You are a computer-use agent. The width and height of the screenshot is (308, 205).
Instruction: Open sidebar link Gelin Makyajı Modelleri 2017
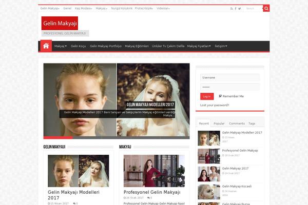[x=242, y=133]
